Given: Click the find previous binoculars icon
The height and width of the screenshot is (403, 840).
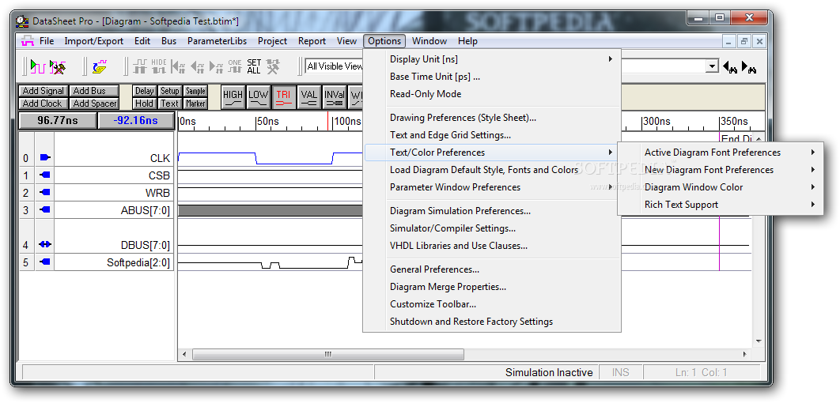Looking at the screenshot, I should 730,67.
